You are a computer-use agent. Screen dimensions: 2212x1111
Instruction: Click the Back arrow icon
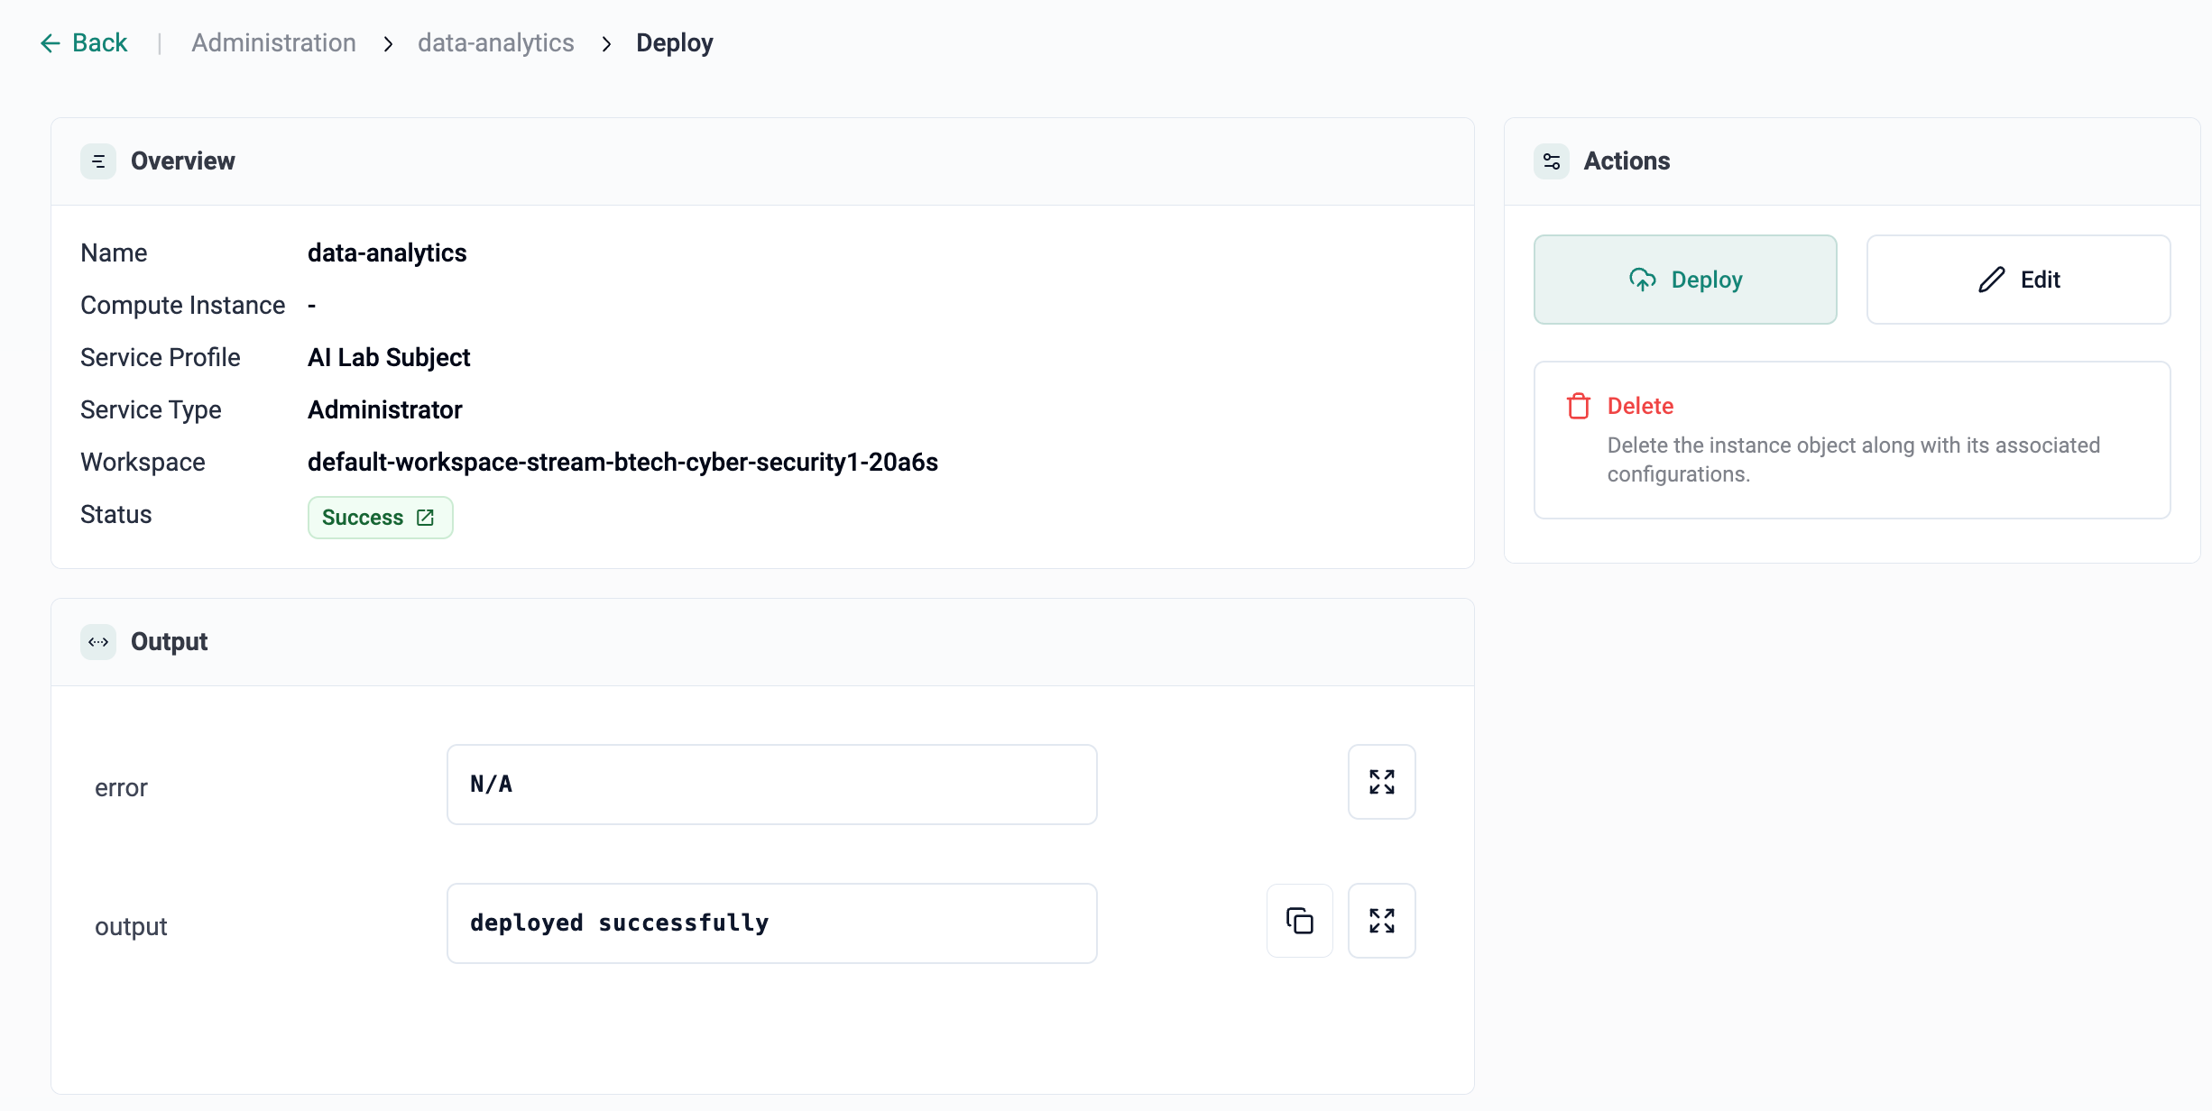(50, 43)
